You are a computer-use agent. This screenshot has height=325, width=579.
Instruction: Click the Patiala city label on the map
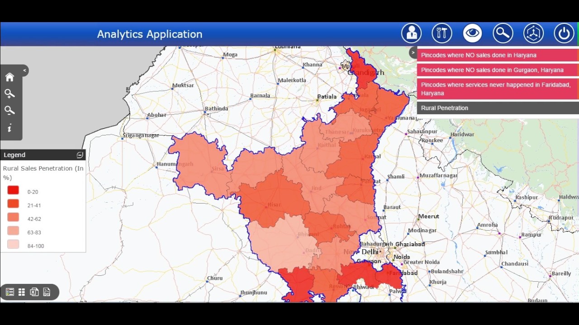[327, 97]
